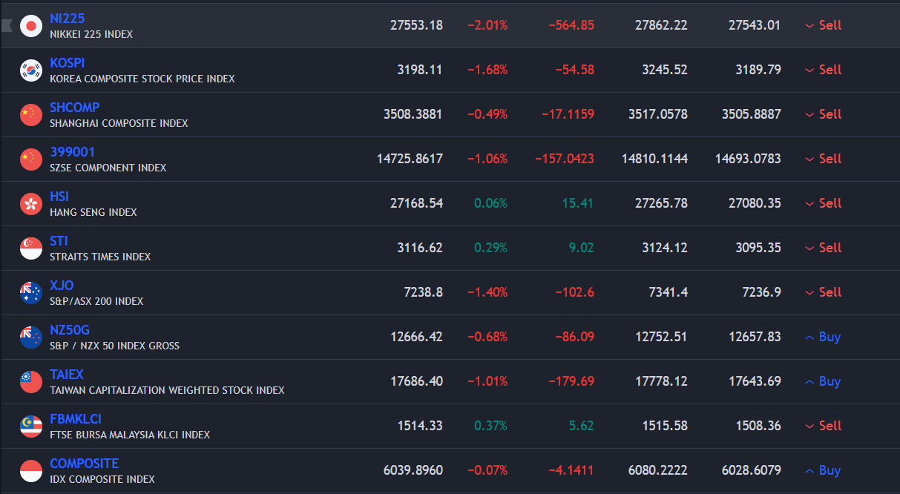Image resolution: width=900 pixels, height=494 pixels.
Task: Select the HANG SENG INDEX text
Action: pyautogui.click(x=93, y=212)
